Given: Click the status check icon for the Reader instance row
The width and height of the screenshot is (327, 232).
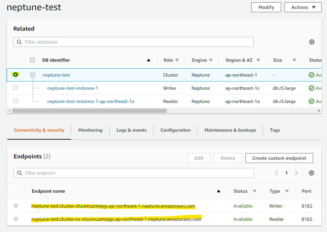Looking at the screenshot, I should pos(311,101).
